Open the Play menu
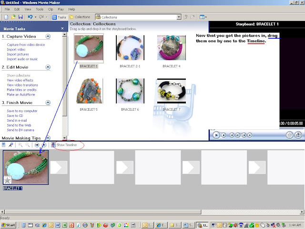The height and width of the screenshot is (229, 305). tap(61, 9)
